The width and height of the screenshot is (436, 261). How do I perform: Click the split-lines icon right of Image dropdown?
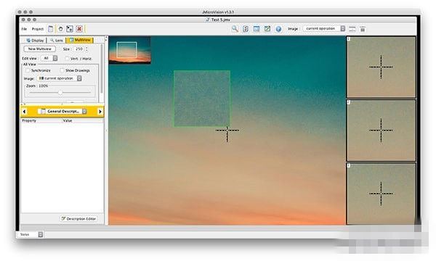pyautogui.click(x=352, y=29)
